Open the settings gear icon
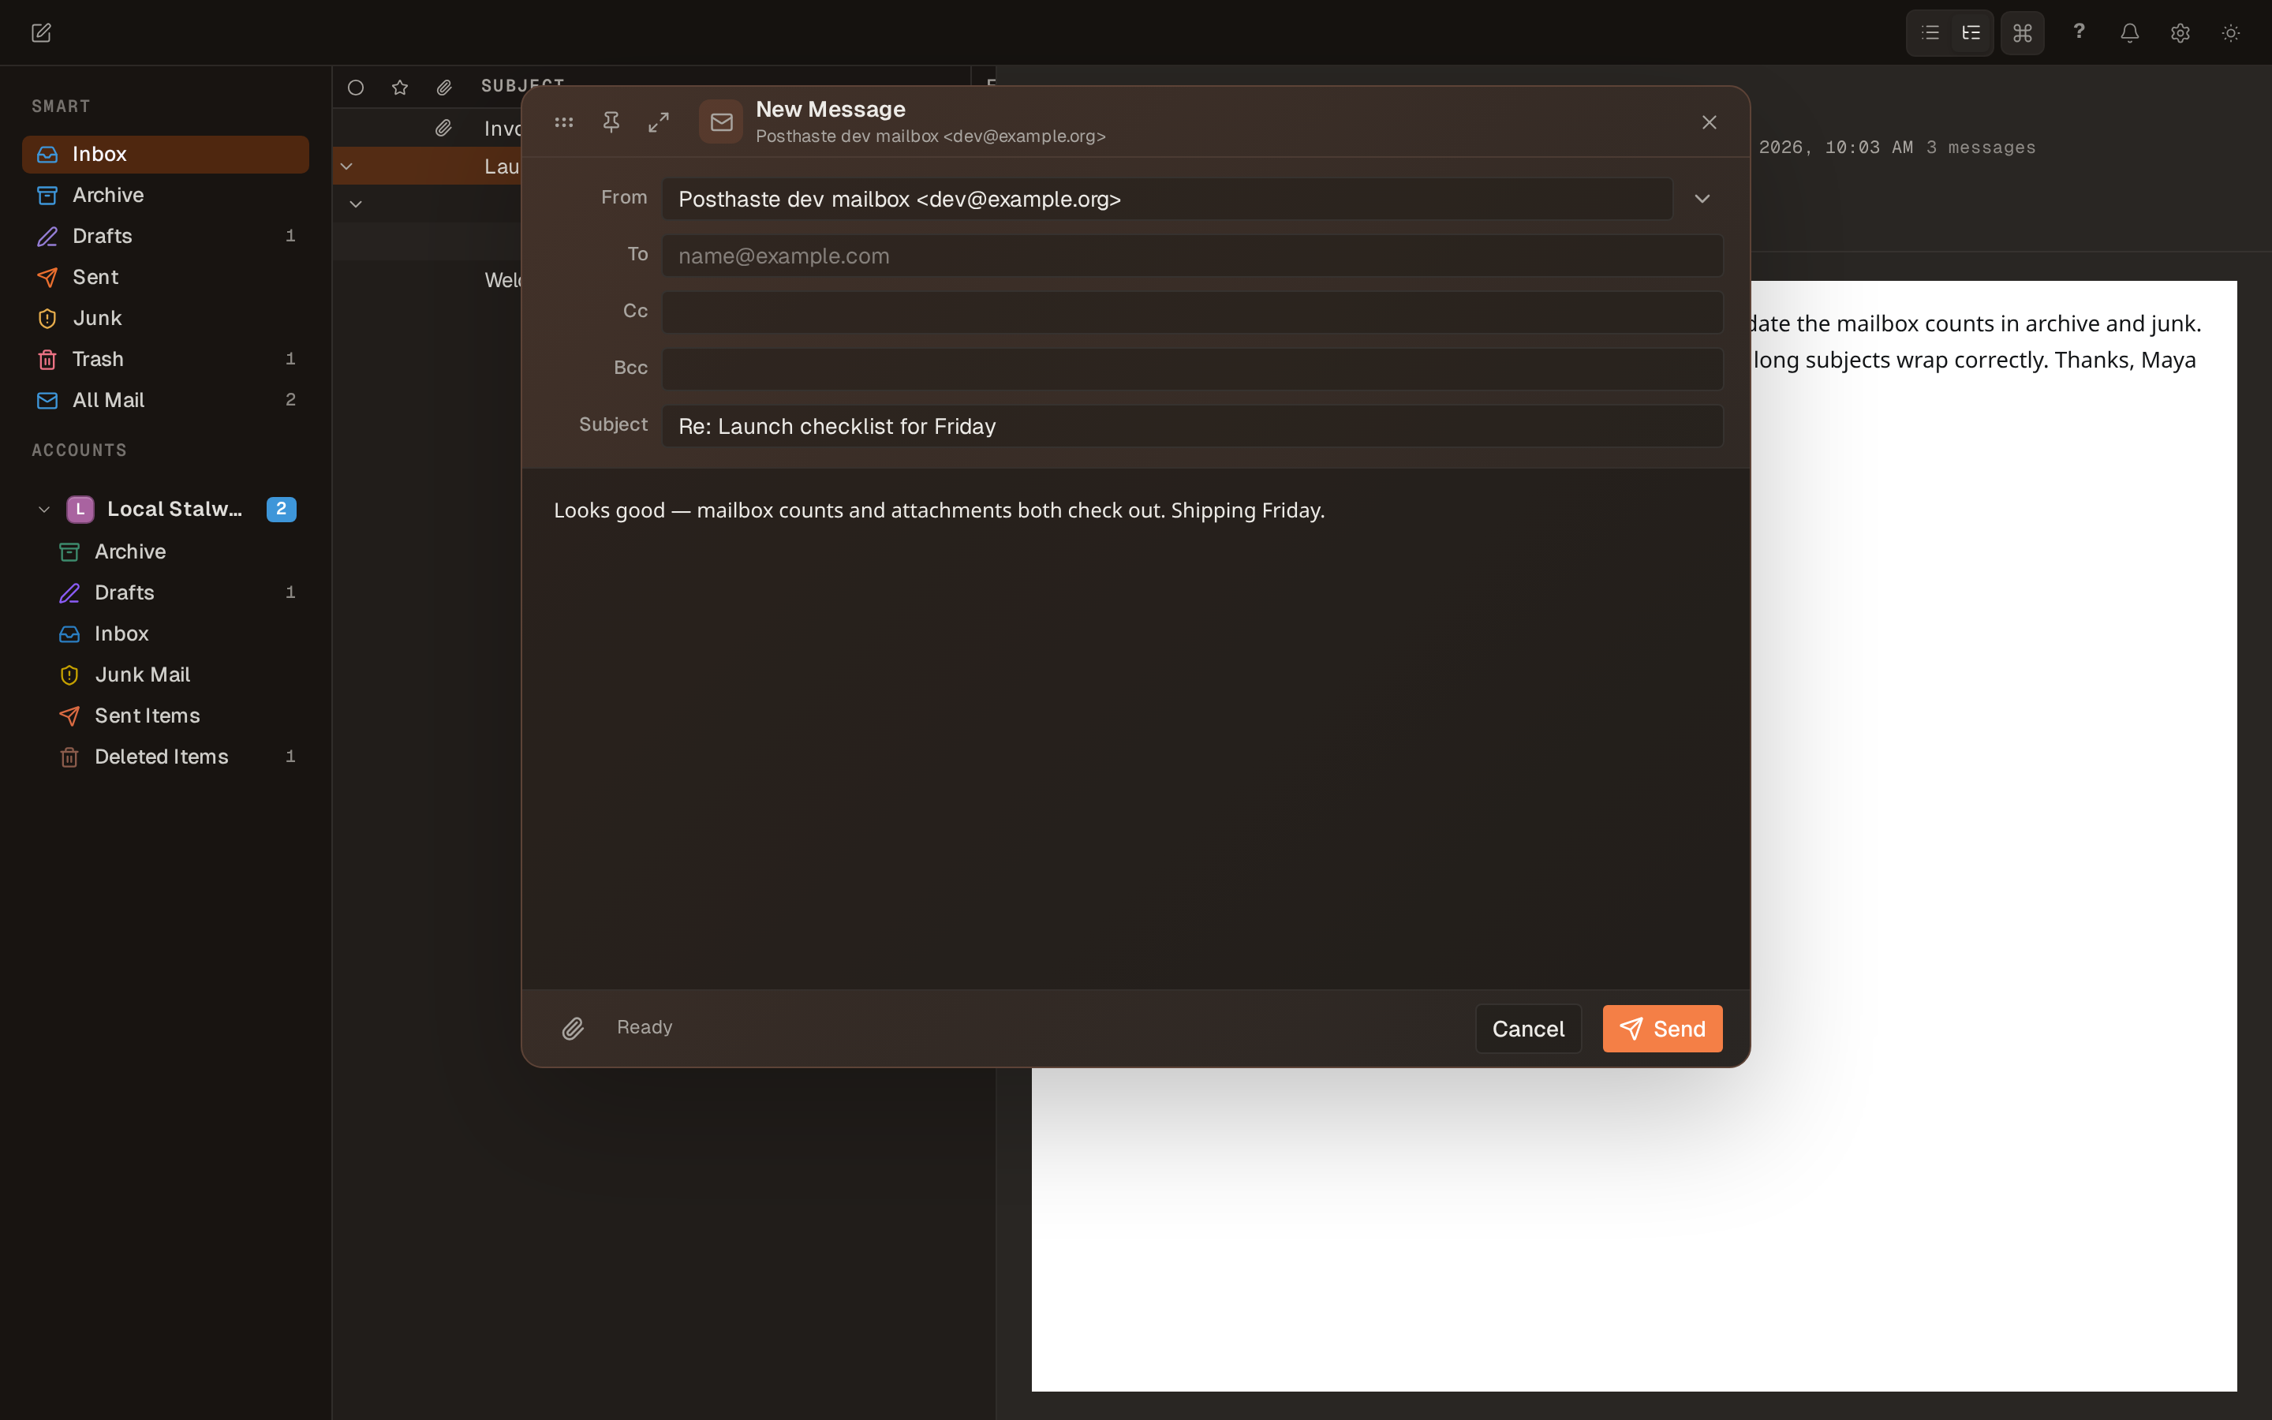Viewport: 2272px width, 1420px height. [2180, 33]
